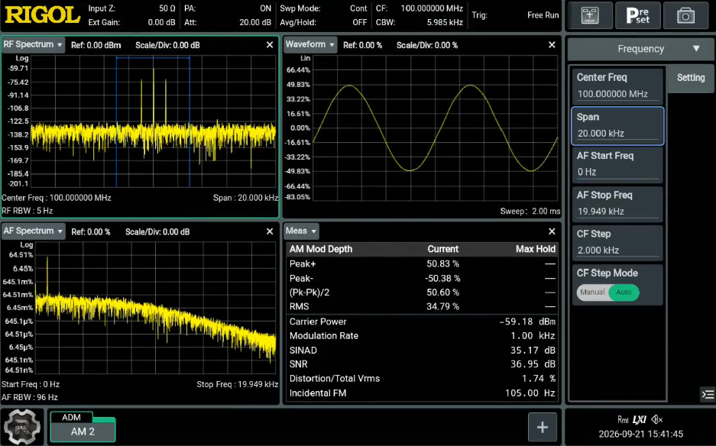Edit the CF Step value
Viewport: 716px width, 446px height.
(617, 242)
